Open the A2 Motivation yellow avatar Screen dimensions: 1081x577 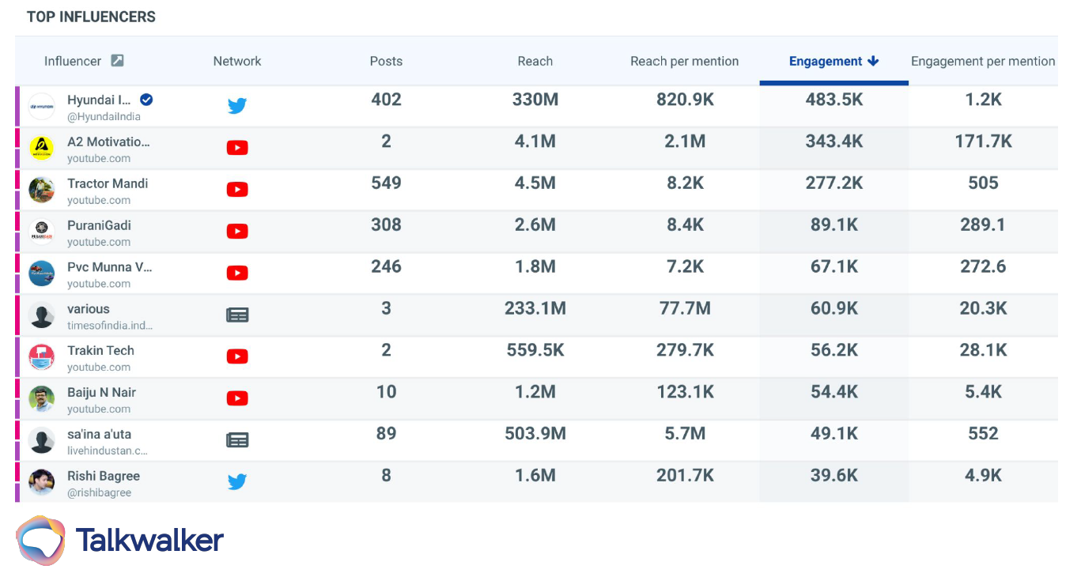(42, 148)
